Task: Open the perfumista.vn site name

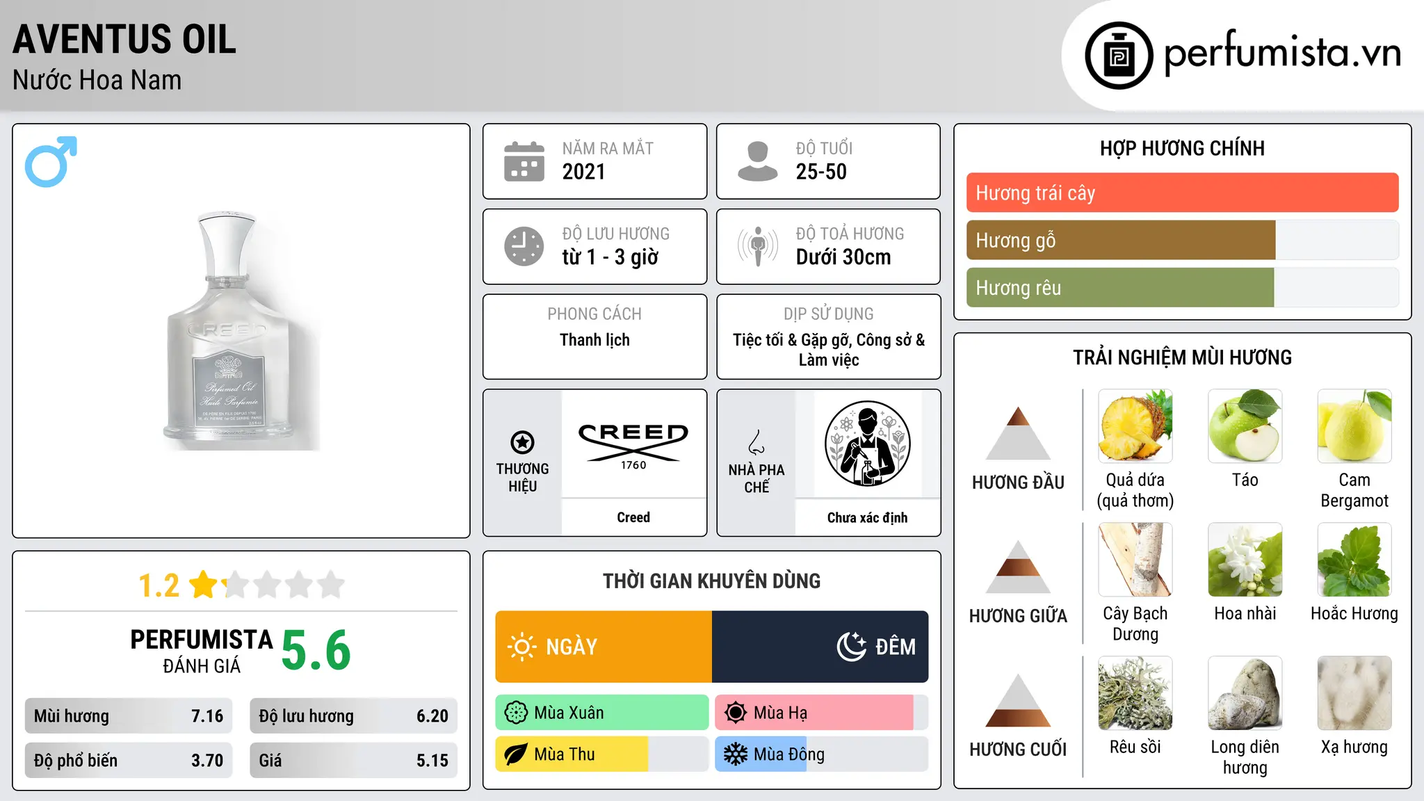Action: tap(1282, 52)
